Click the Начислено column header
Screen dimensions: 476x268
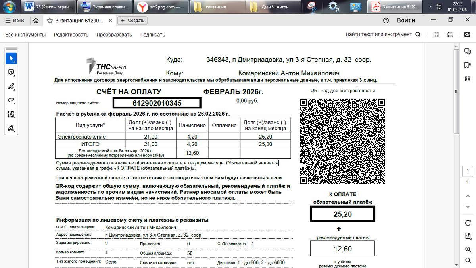pos(192,125)
